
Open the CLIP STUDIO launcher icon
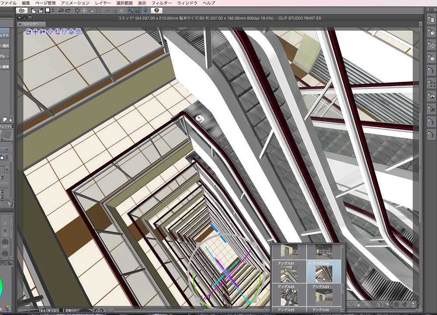pyautogui.click(x=23, y=10)
